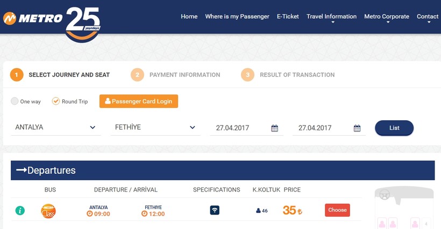Image resolution: width=441 pixels, height=229 pixels.
Task: Click the available seats person icon
Action: 258,211
